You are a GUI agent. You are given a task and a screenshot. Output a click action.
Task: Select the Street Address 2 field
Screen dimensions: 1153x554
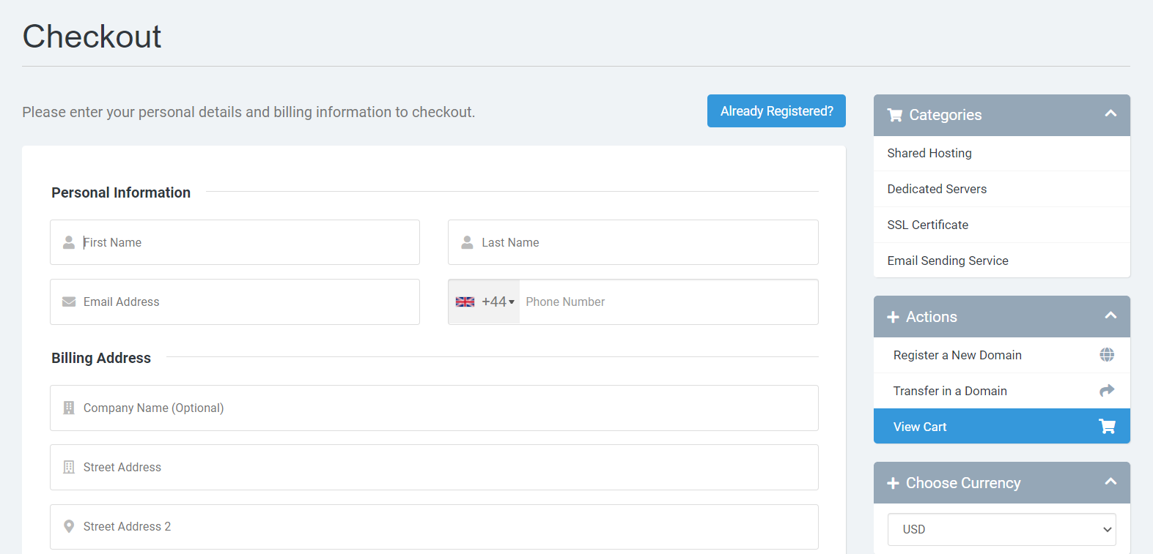click(434, 527)
